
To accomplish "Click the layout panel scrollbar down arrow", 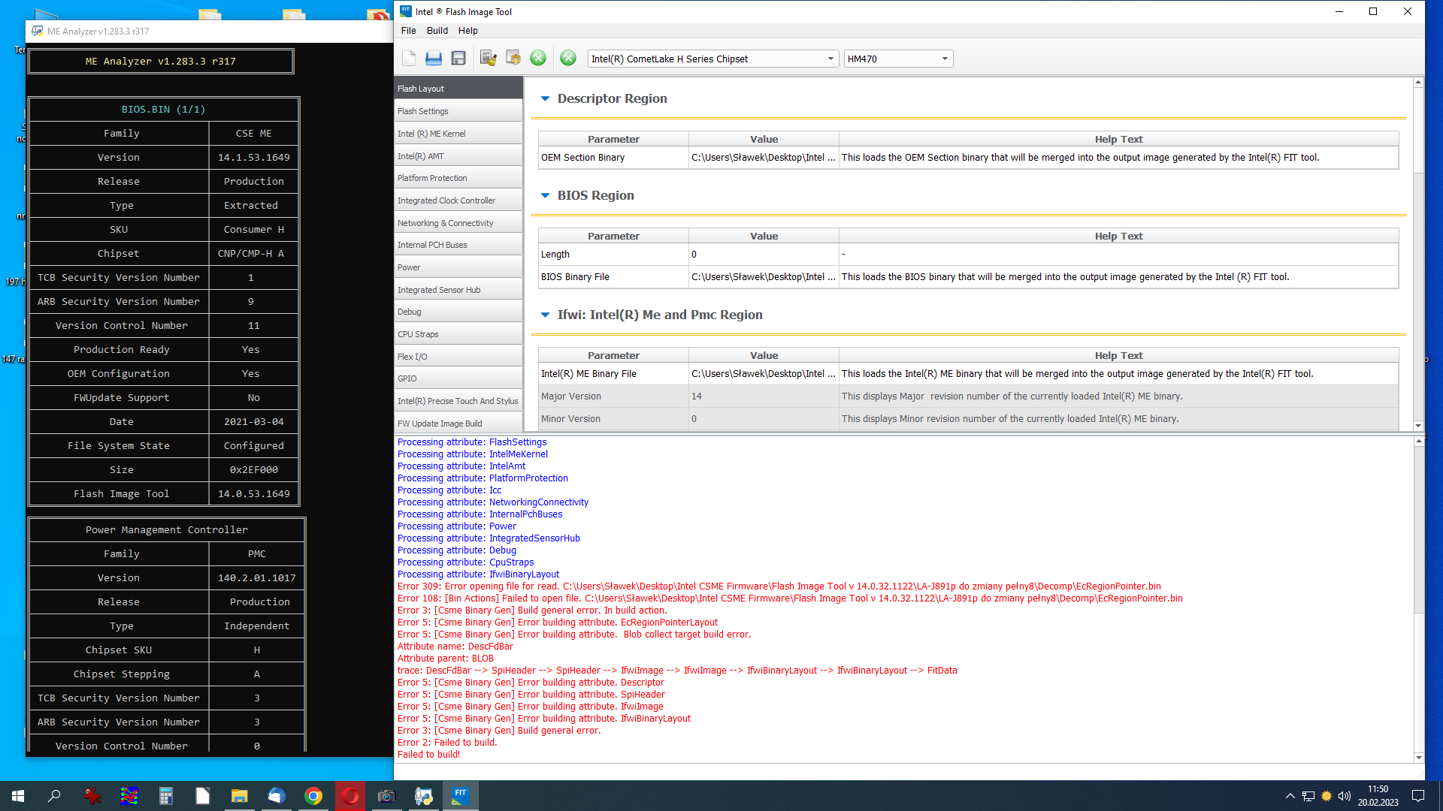I will 1418,426.
